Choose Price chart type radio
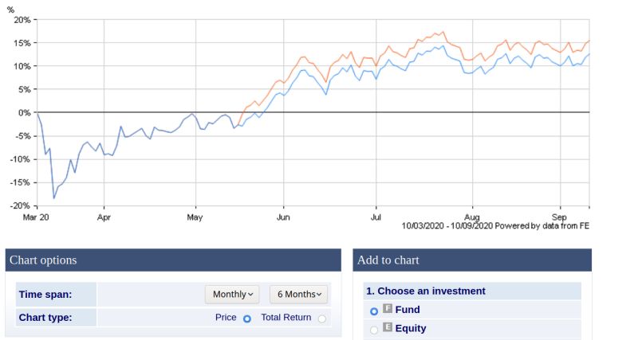 click(x=246, y=319)
